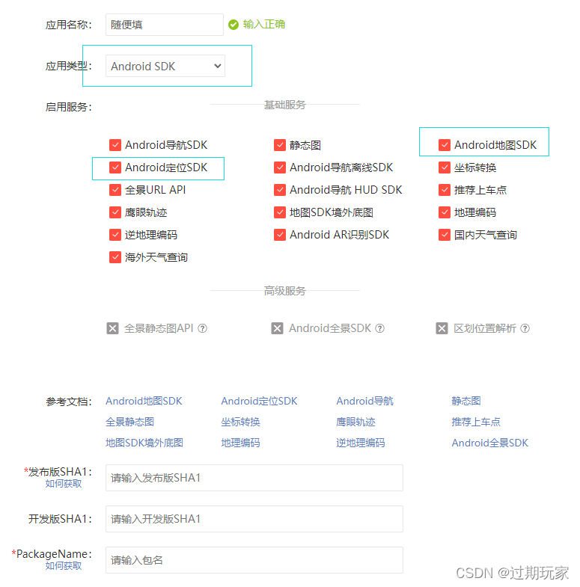
Task: Open the Android全景SDK reference doc link
Action: 489,443
